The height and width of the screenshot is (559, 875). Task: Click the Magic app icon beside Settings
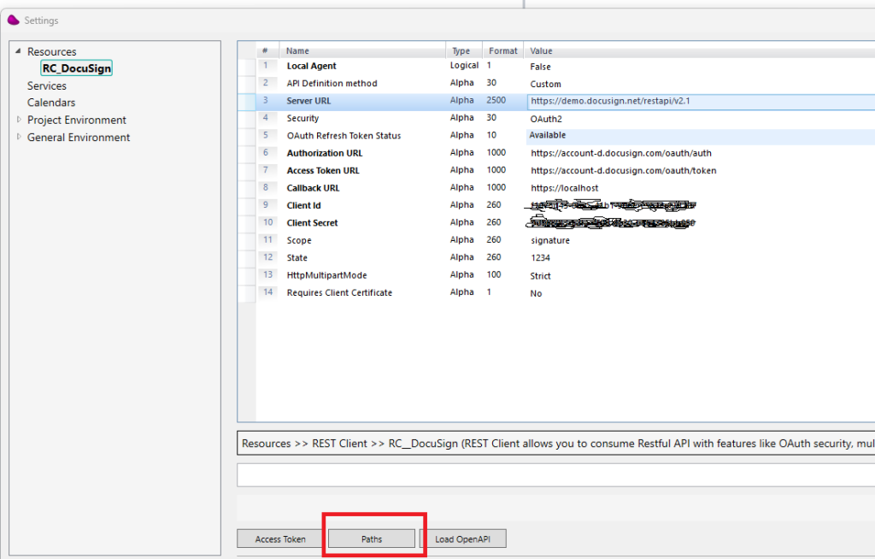[14, 21]
